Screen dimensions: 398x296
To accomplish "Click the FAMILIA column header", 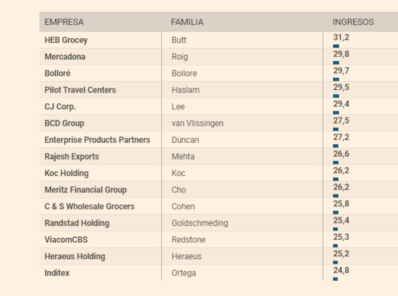I will coord(187,22).
